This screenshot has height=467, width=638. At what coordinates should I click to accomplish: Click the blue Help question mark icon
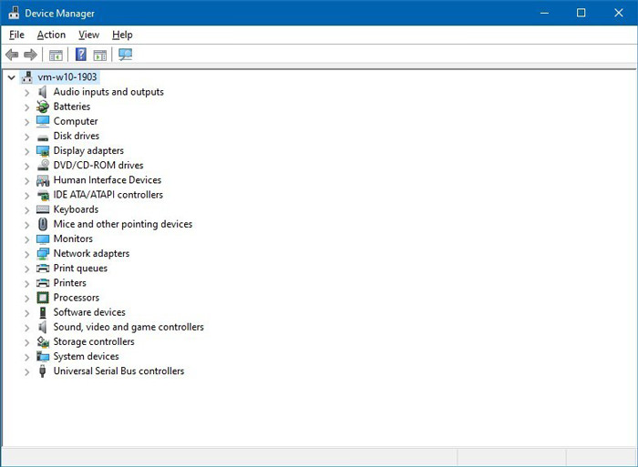[81, 55]
